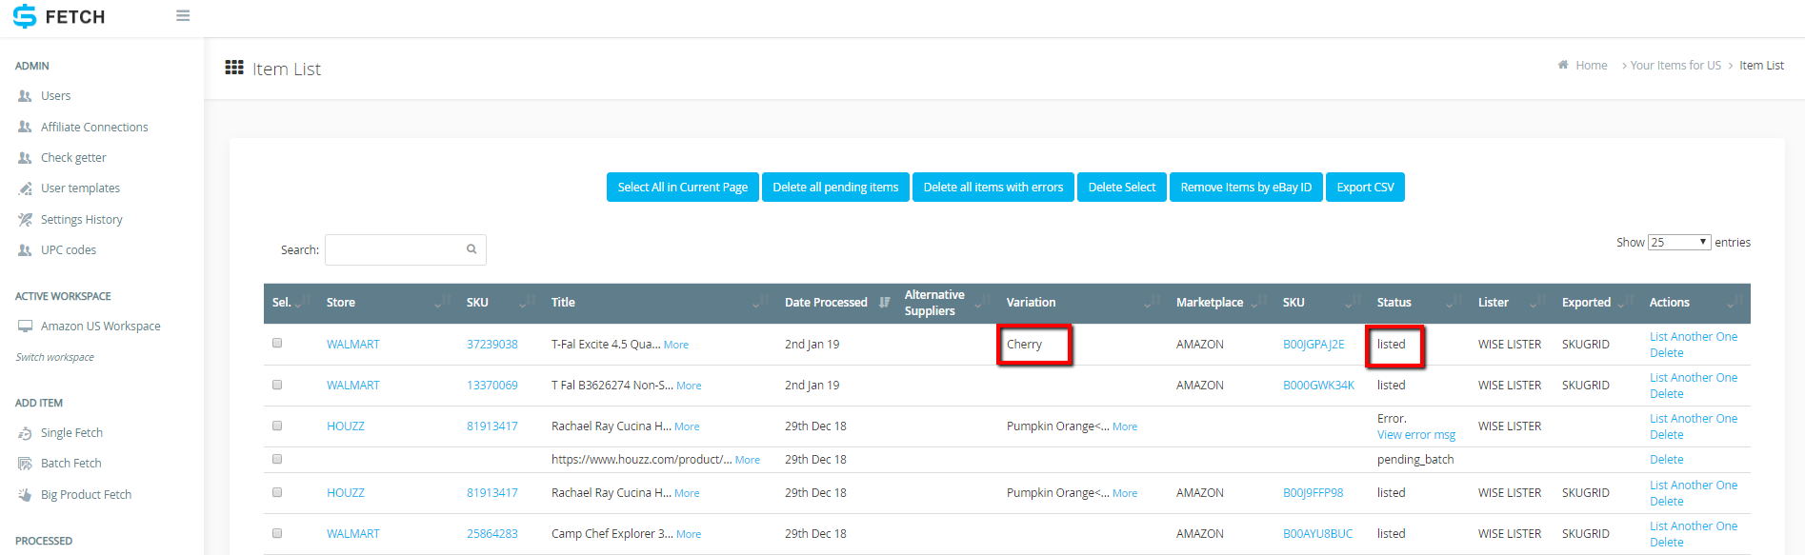
Task: Click the Users sidebar icon
Action: [25, 96]
